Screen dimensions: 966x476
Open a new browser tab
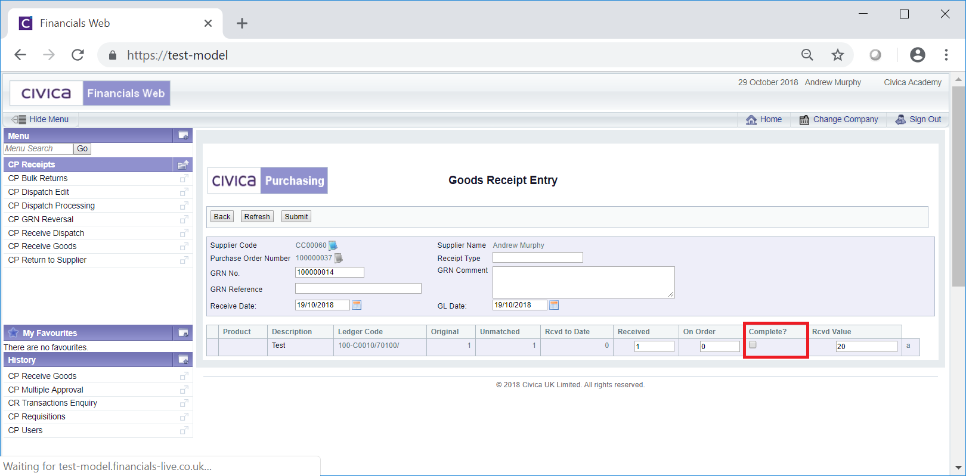click(241, 23)
